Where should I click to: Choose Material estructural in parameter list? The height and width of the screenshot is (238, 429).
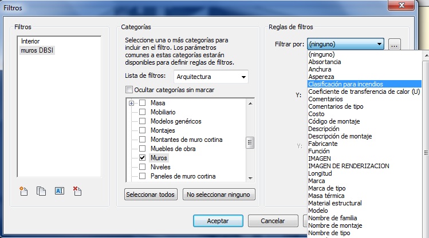[x=335, y=203]
